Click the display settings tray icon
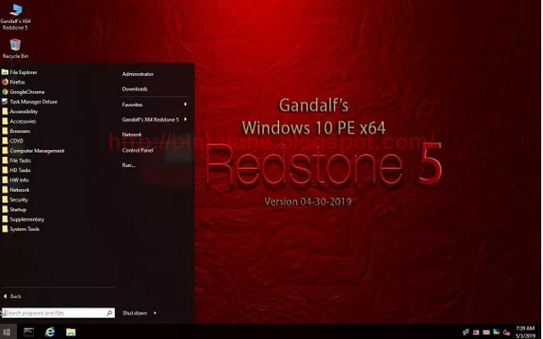The height and width of the screenshot is (339, 543). tap(497, 332)
